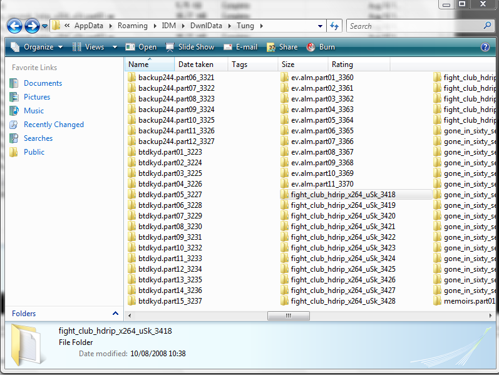This screenshot has width=499, height=375.
Task: Click the Forward navigation arrow button
Action: (x=32, y=26)
